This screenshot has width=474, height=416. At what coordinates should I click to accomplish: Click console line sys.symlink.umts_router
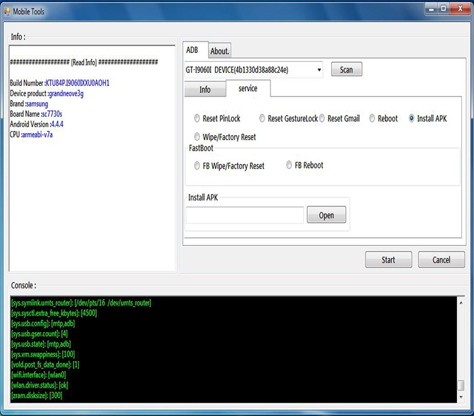point(81,303)
